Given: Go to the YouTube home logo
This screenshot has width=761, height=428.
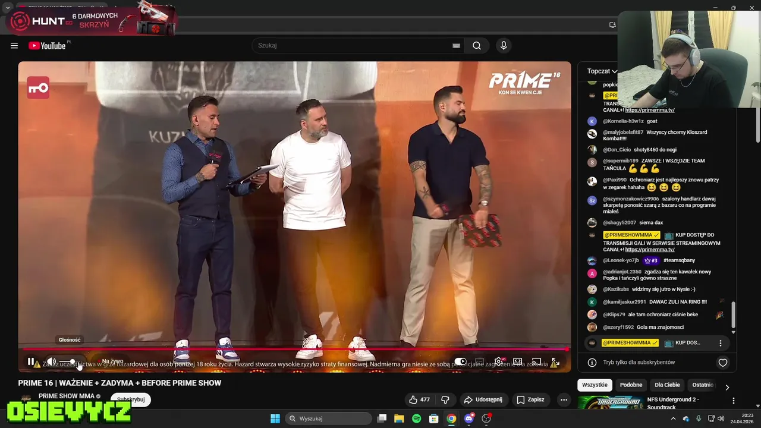Looking at the screenshot, I should [x=47, y=46].
